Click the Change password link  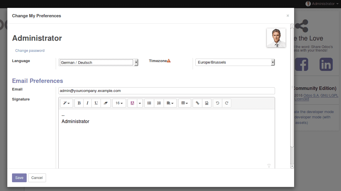tap(30, 51)
